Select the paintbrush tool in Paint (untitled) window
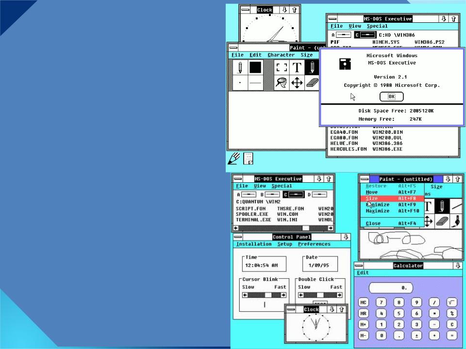 pos(457,221)
